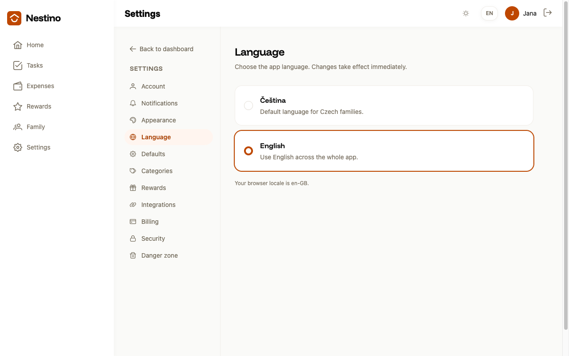The height and width of the screenshot is (356, 569).
Task: Click the Security lock icon
Action: point(133,239)
